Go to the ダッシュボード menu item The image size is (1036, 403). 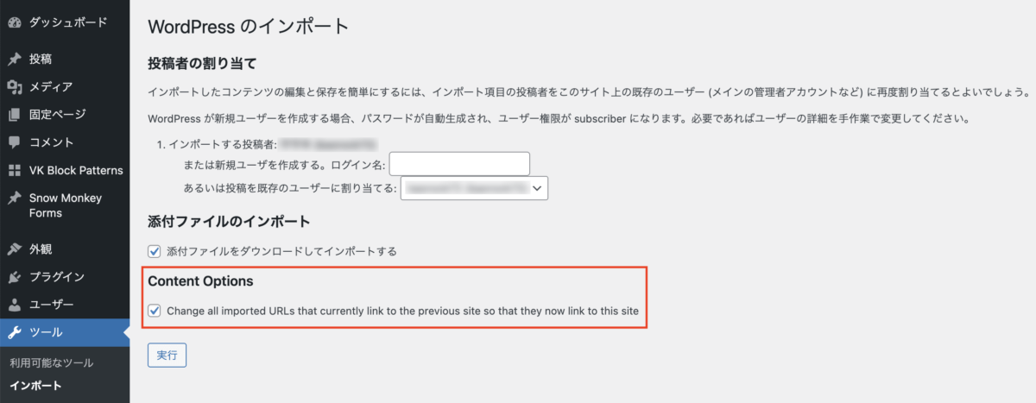[x=68, y=22]
